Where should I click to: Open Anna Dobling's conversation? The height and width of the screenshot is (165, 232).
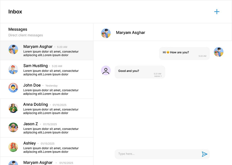pyautogui.click(x=47, y=108)
